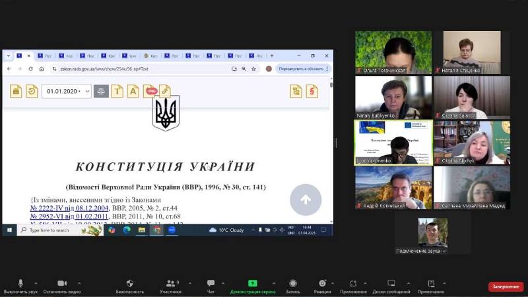Select Андрій Котинський video tile
Image resolution: width=528 pixels, height=297 pixels.
[393, 187]
